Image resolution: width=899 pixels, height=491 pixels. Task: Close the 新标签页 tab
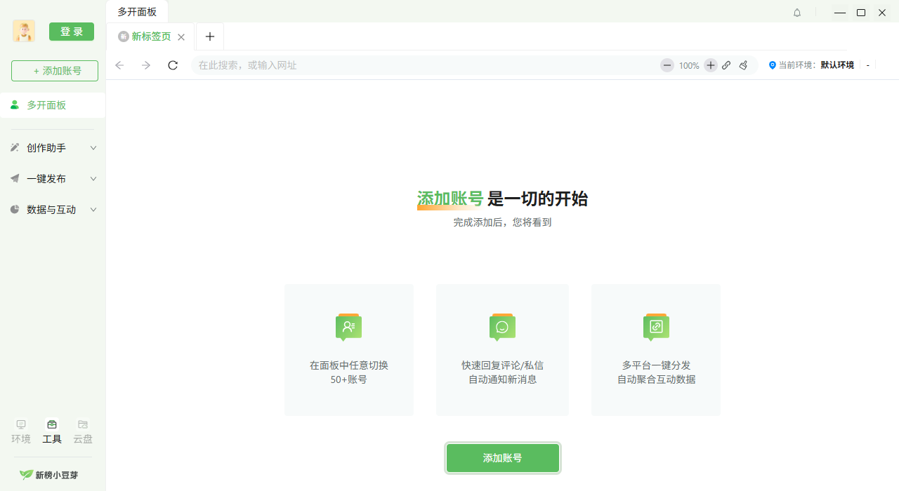(x=181, y=37)
